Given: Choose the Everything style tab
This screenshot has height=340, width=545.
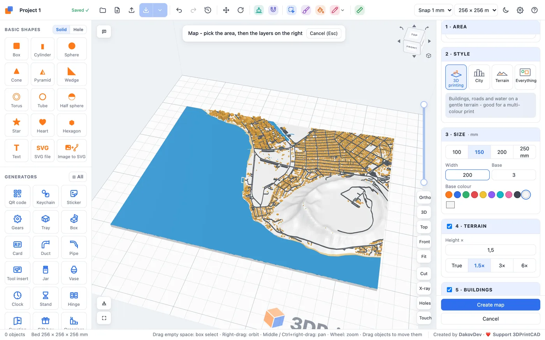Looking at the screenshot, I should pyautogui.click(x=526, y=77).
